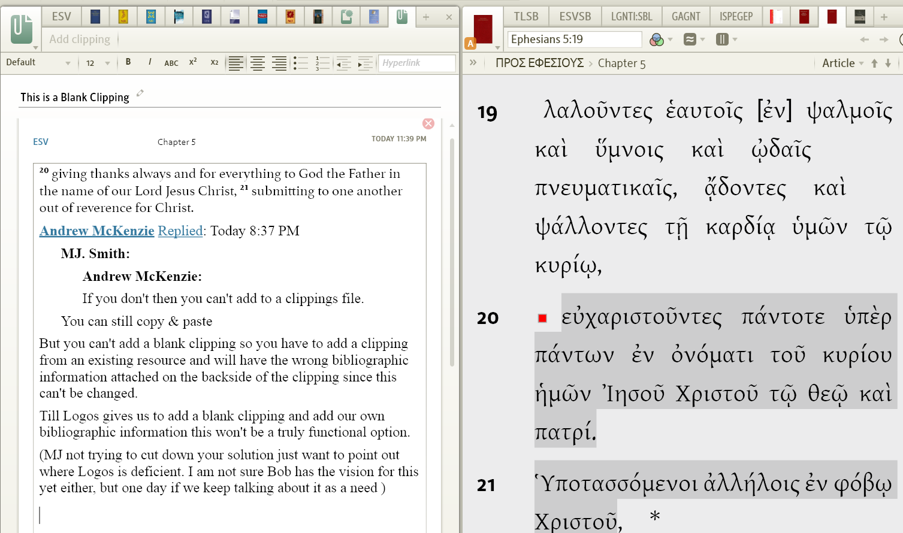The width and height of the screenshot is (903, 533).
Task: Switch to the ESVSB tab
Action: click(575, 17)
